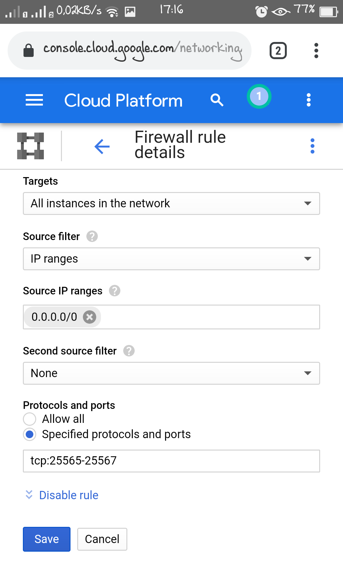The width and height of the screenshot is (343, 572).
Task: Show help for Source filter
Action: 92,237
